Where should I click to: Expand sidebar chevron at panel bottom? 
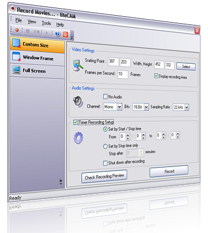(x=61, y=182)
